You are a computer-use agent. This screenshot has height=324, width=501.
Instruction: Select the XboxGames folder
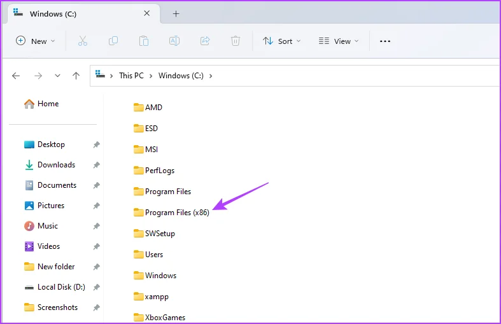[x=159, y=318]
